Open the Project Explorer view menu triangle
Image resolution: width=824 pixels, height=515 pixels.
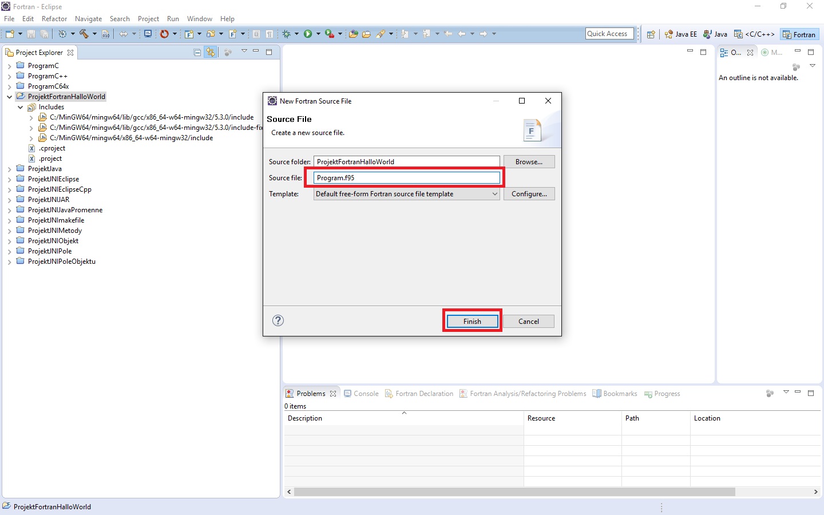pyautogui.click(x=244, y=51)
